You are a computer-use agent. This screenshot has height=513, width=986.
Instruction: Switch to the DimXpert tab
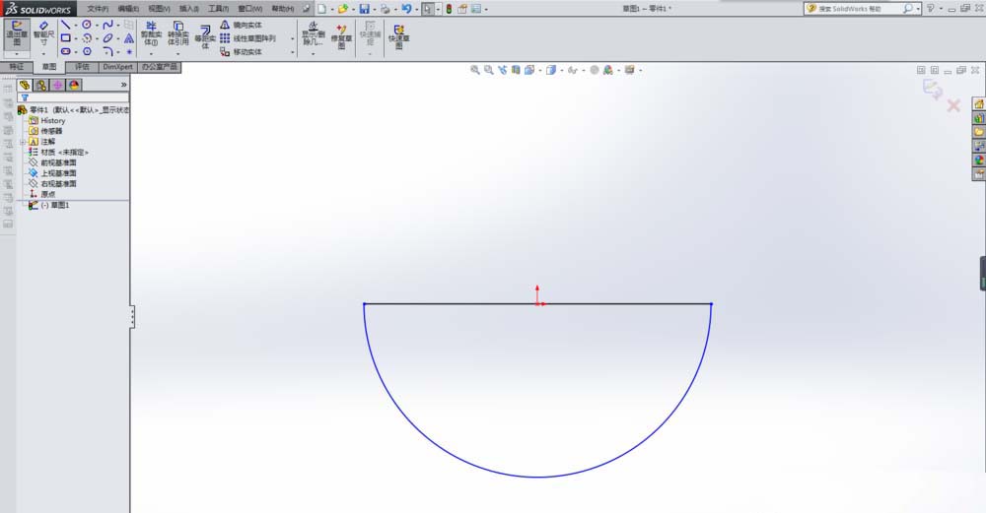point(117,67)
